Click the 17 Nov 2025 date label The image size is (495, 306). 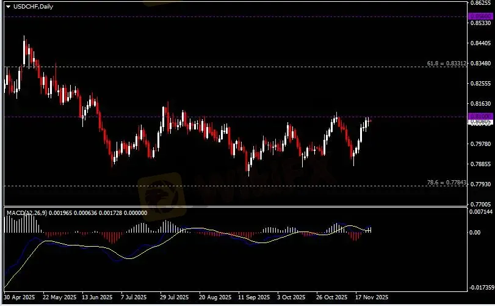click(370, 297)
